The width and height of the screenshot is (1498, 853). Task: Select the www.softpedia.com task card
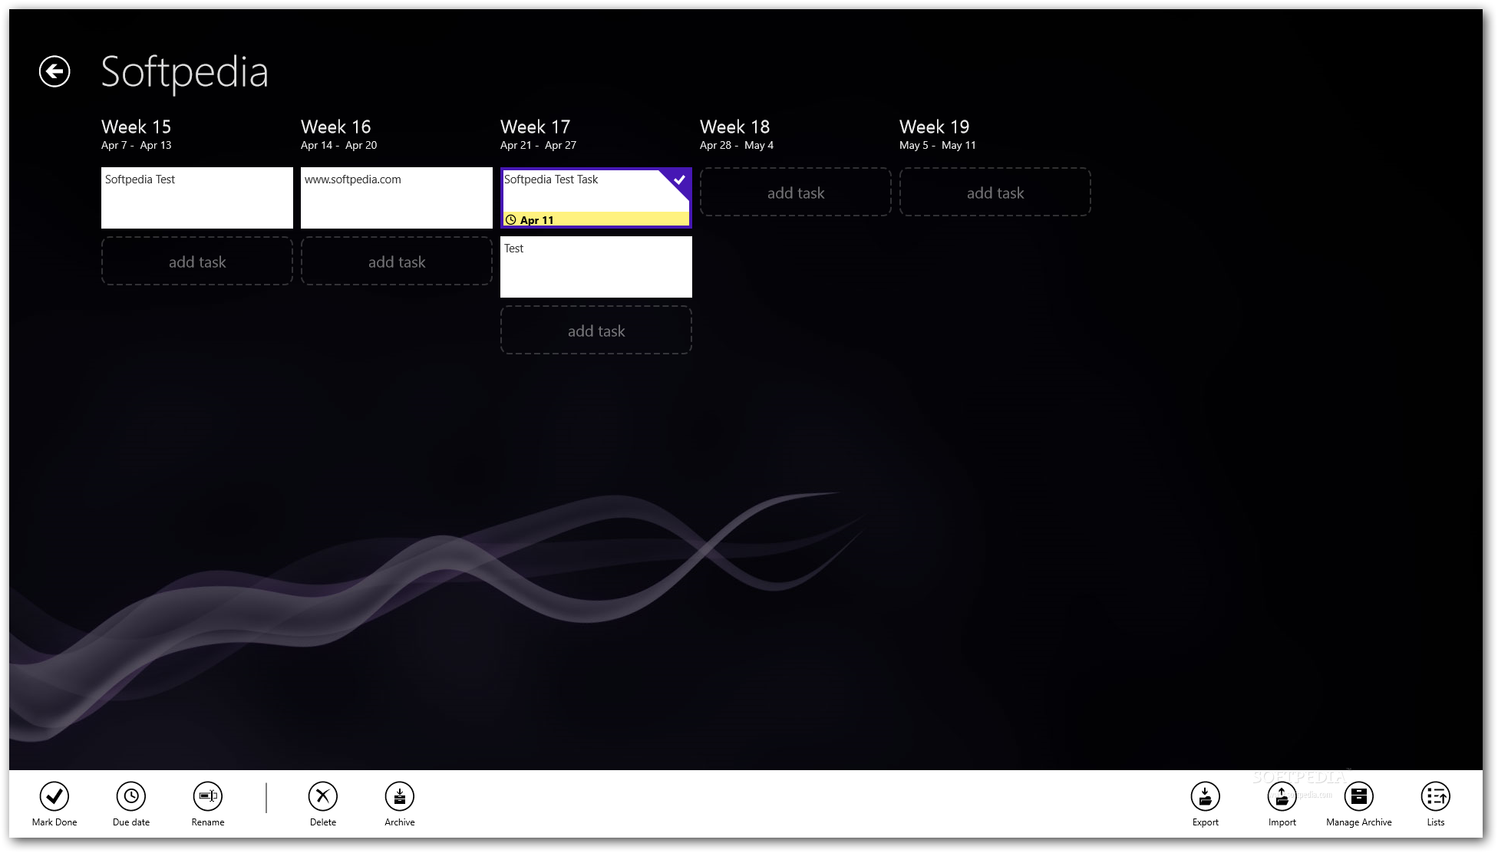click(x=397, y=198)
